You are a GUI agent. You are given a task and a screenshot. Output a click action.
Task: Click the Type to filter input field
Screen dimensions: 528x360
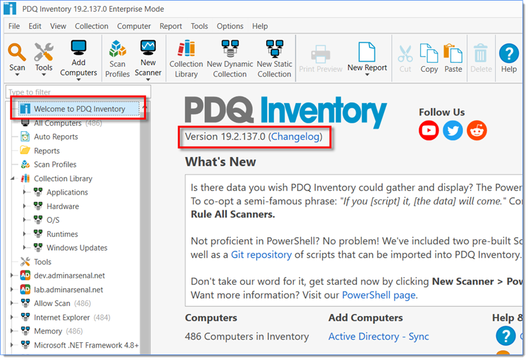pyautogui.click(x=78, y=92)
